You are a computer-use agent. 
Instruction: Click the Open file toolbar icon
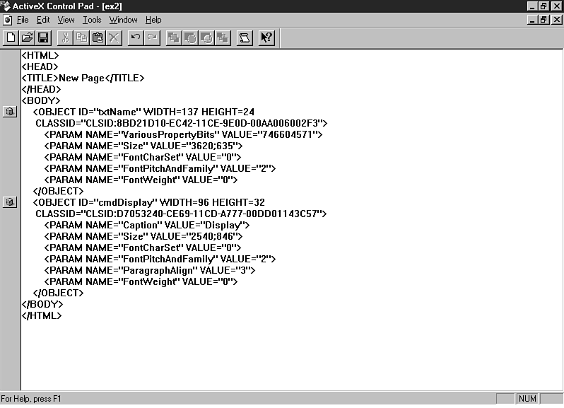click(27, 37)
